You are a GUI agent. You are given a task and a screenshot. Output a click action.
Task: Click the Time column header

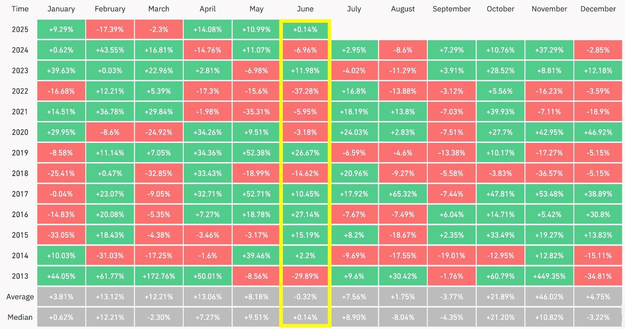click(20, 9)
